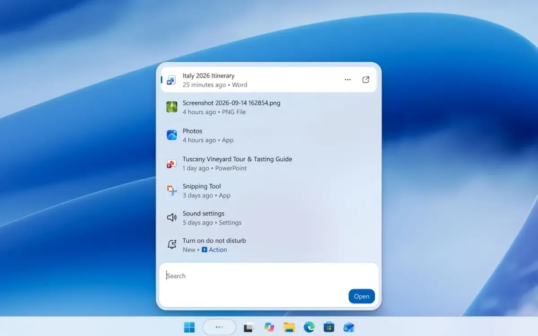Click the Snipping Tool scissors icon

coord(172,190)
